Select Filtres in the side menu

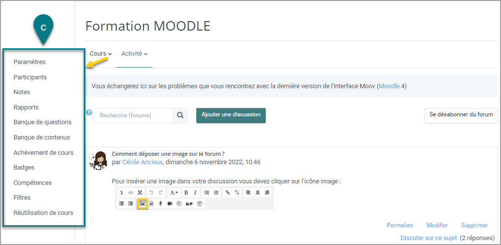[x=22, y=197]
